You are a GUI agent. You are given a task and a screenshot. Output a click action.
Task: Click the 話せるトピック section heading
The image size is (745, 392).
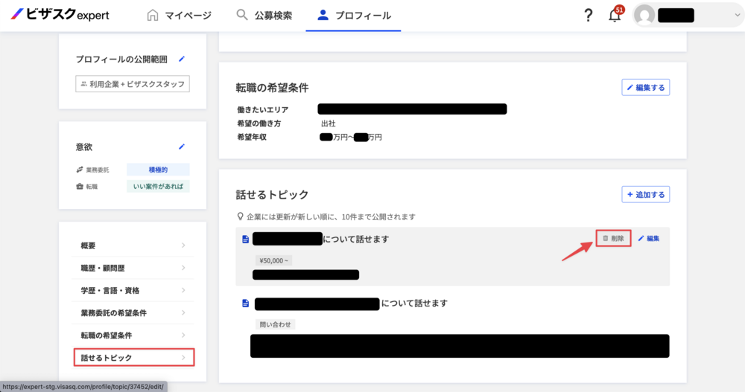(272, 195)
